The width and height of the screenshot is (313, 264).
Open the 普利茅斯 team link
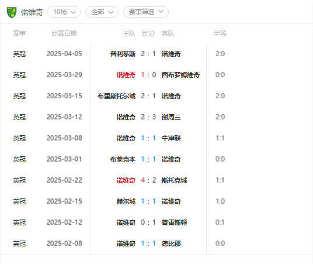pos(123,54)
